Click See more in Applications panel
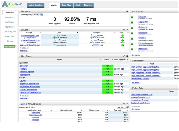179x131 pixels. [x=136, y=55]
